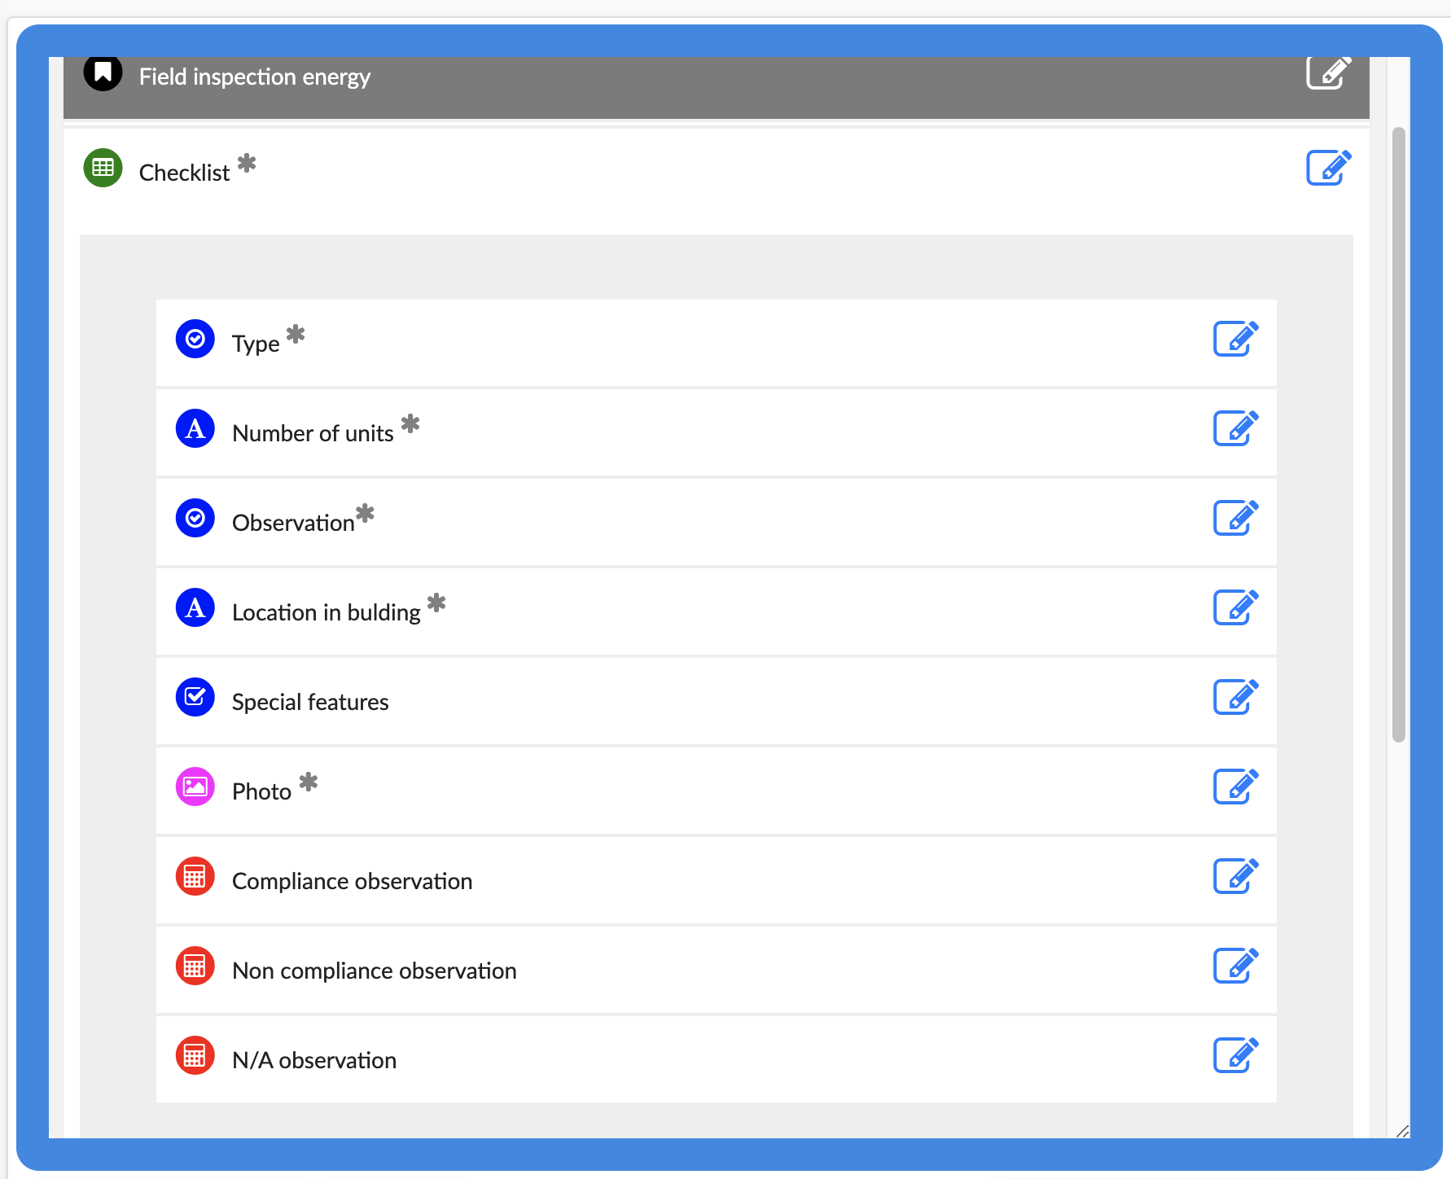Click the black bookmark section icon
The width and height of the screenshot is (1451, 1179).
[x=103, y=73]
